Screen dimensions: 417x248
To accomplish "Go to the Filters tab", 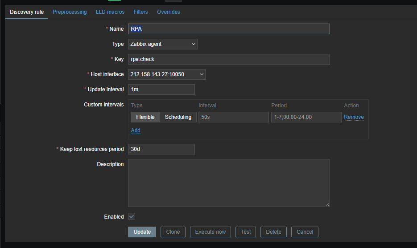I will tap(140, 12).
